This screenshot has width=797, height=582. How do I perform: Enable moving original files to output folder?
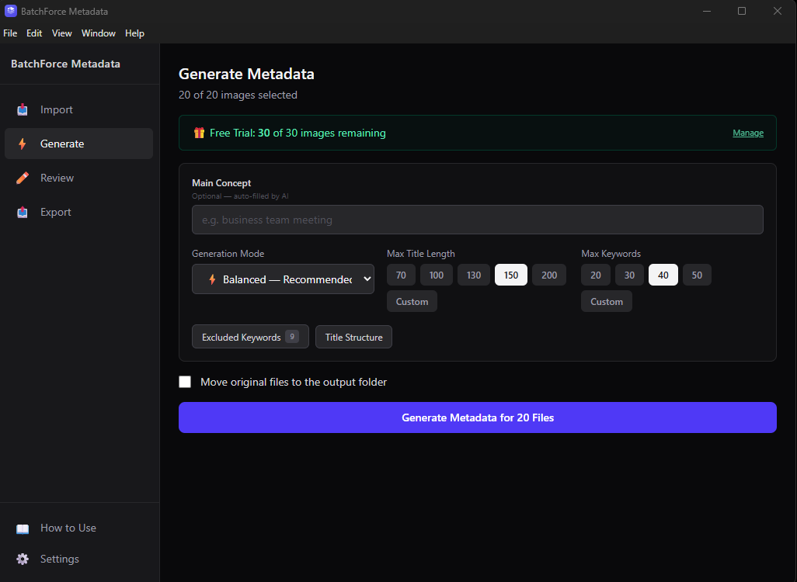[185, 382]
